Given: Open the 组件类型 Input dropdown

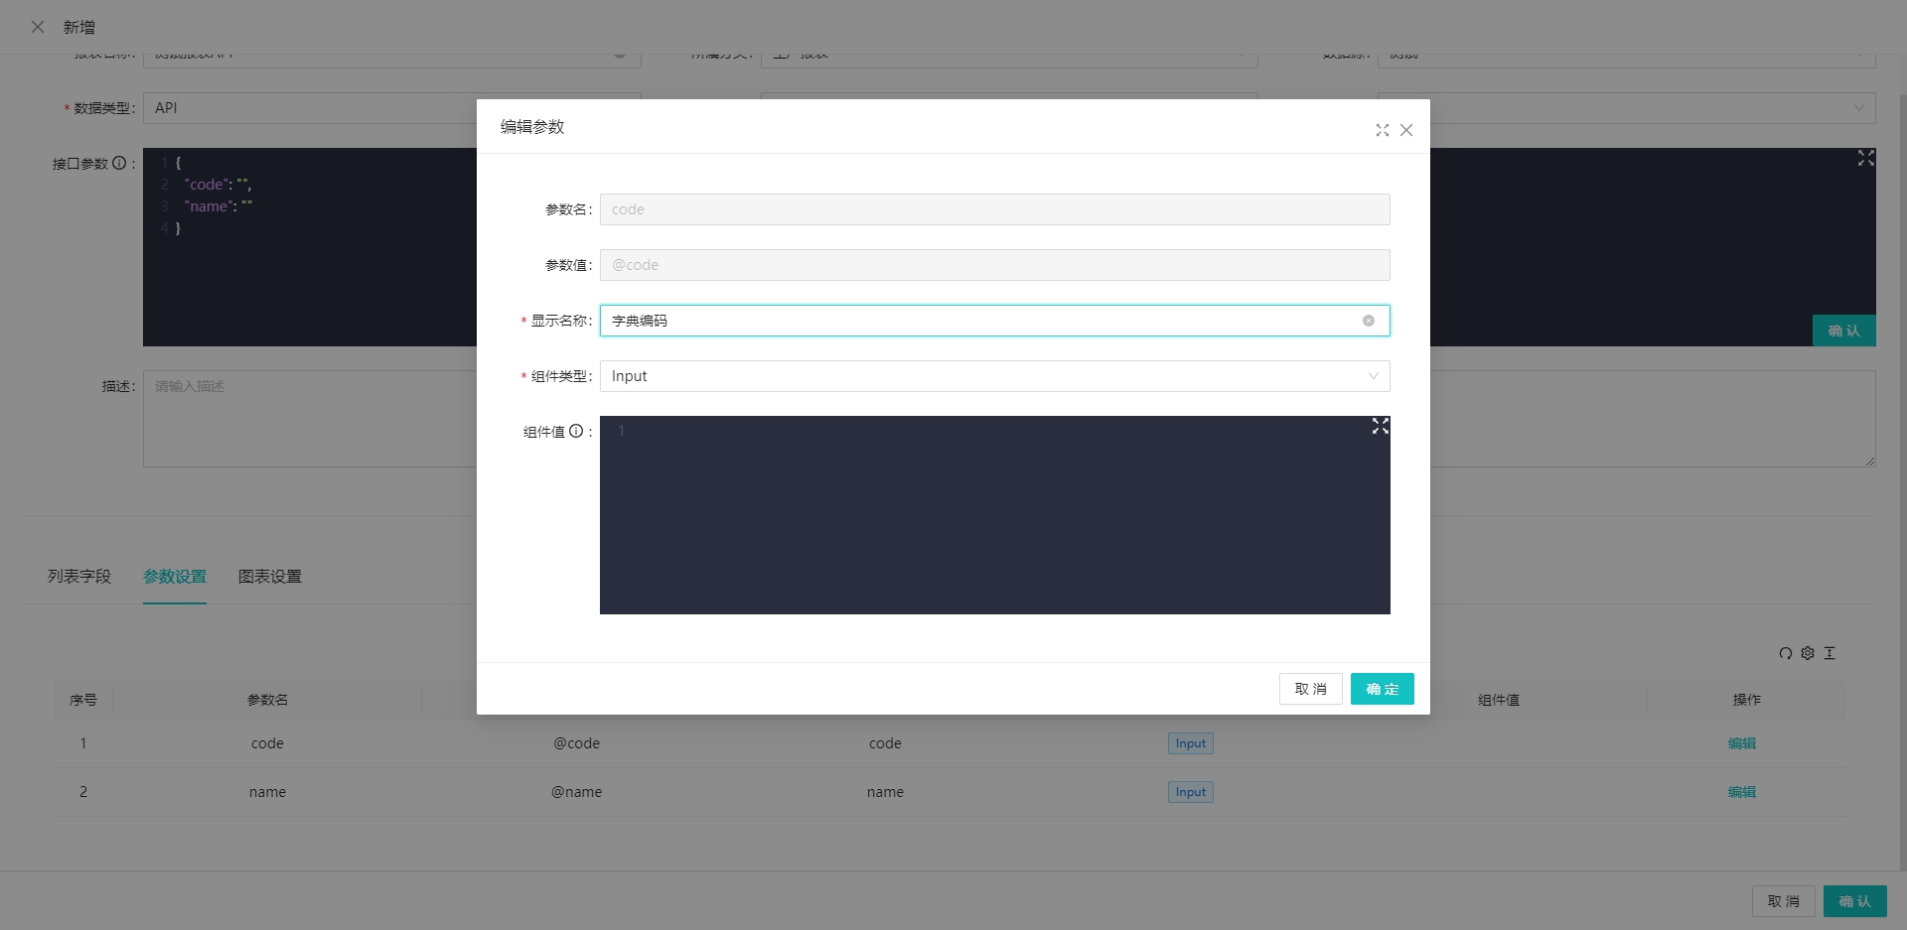Looking at the screenshot, I should click(995, 376).
